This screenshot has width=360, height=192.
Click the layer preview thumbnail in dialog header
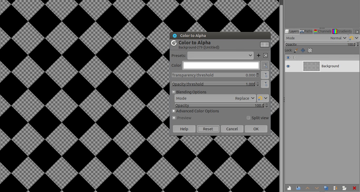pos(264,45)
